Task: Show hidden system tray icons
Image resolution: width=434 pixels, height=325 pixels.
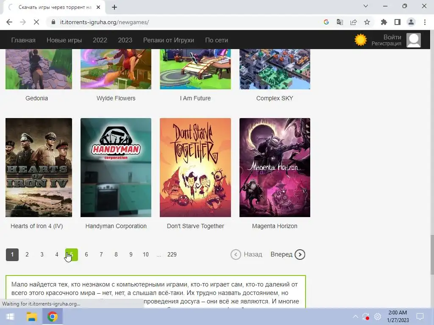Action: [x=356, y=317]
